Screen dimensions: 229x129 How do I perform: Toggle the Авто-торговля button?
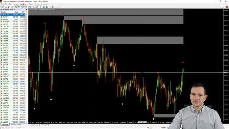21,7
